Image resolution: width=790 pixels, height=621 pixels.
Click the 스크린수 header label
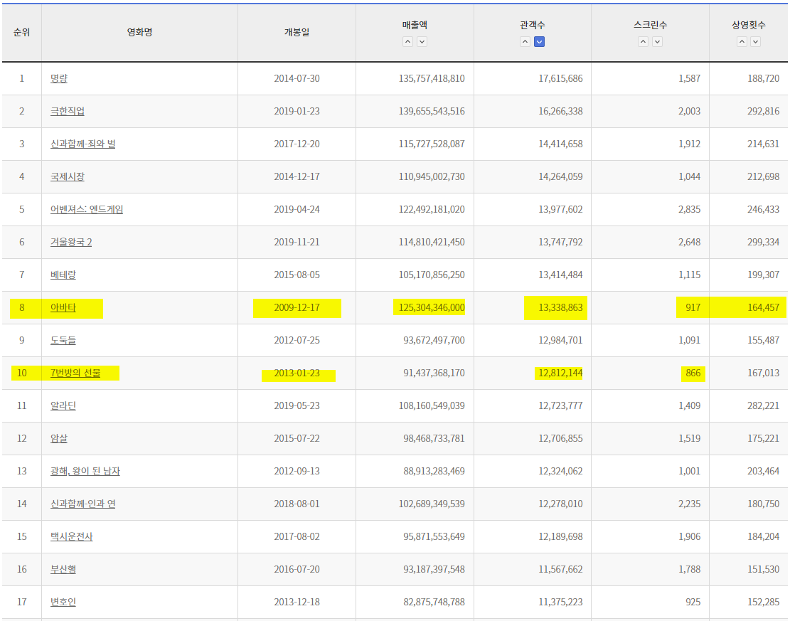pyautogui.click(x=651, y=25)
